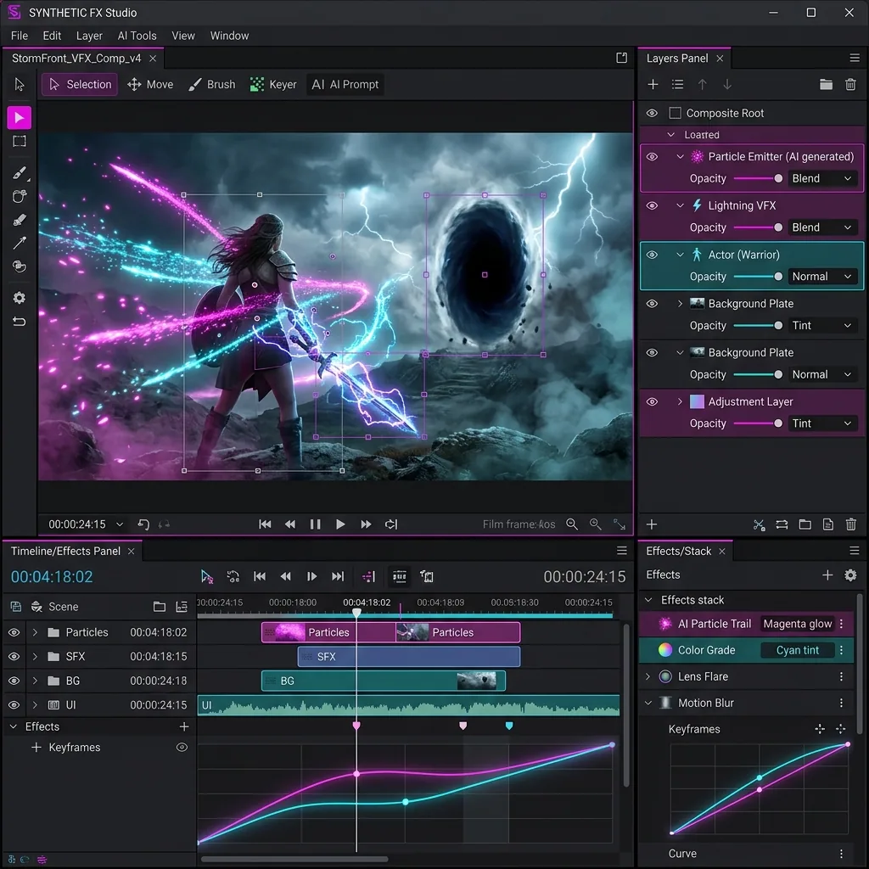
Task: Click the trash icon in Layers Panel header
Action: pos(850,85)
